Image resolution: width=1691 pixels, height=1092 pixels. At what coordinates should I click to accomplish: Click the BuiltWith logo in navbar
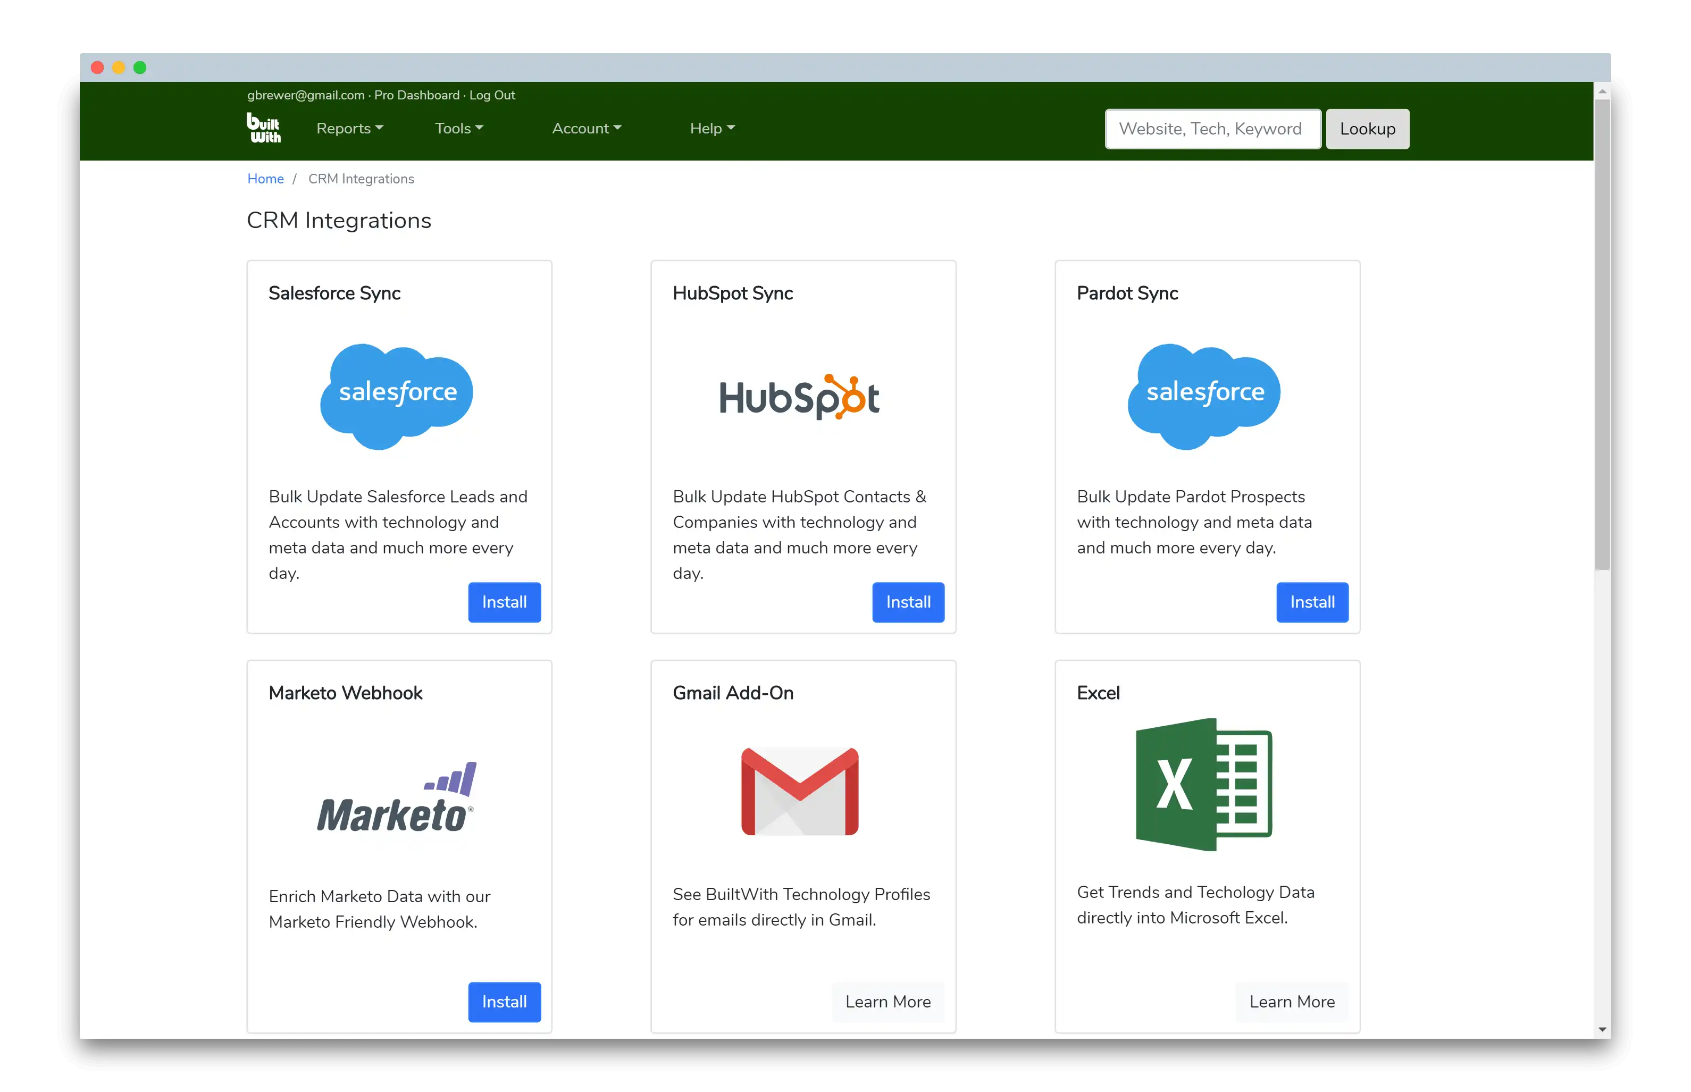[264, 128]
